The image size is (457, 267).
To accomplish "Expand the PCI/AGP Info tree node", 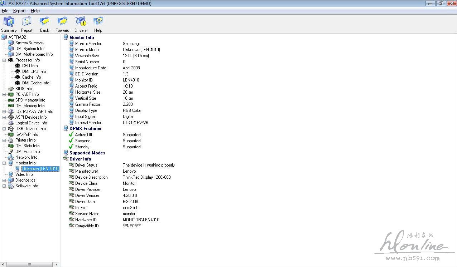I will [x=4, y=94].
